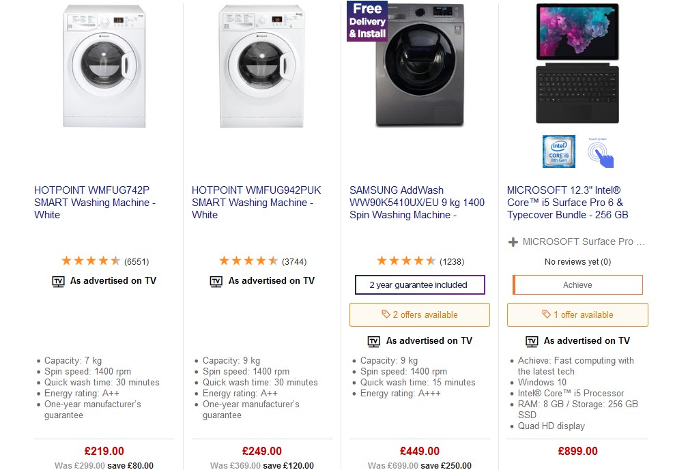Click the Intel Core i5 8th Gen badge
Image resolution: width=688 pixels, height=470 pixels.
[x=558, y=151]
